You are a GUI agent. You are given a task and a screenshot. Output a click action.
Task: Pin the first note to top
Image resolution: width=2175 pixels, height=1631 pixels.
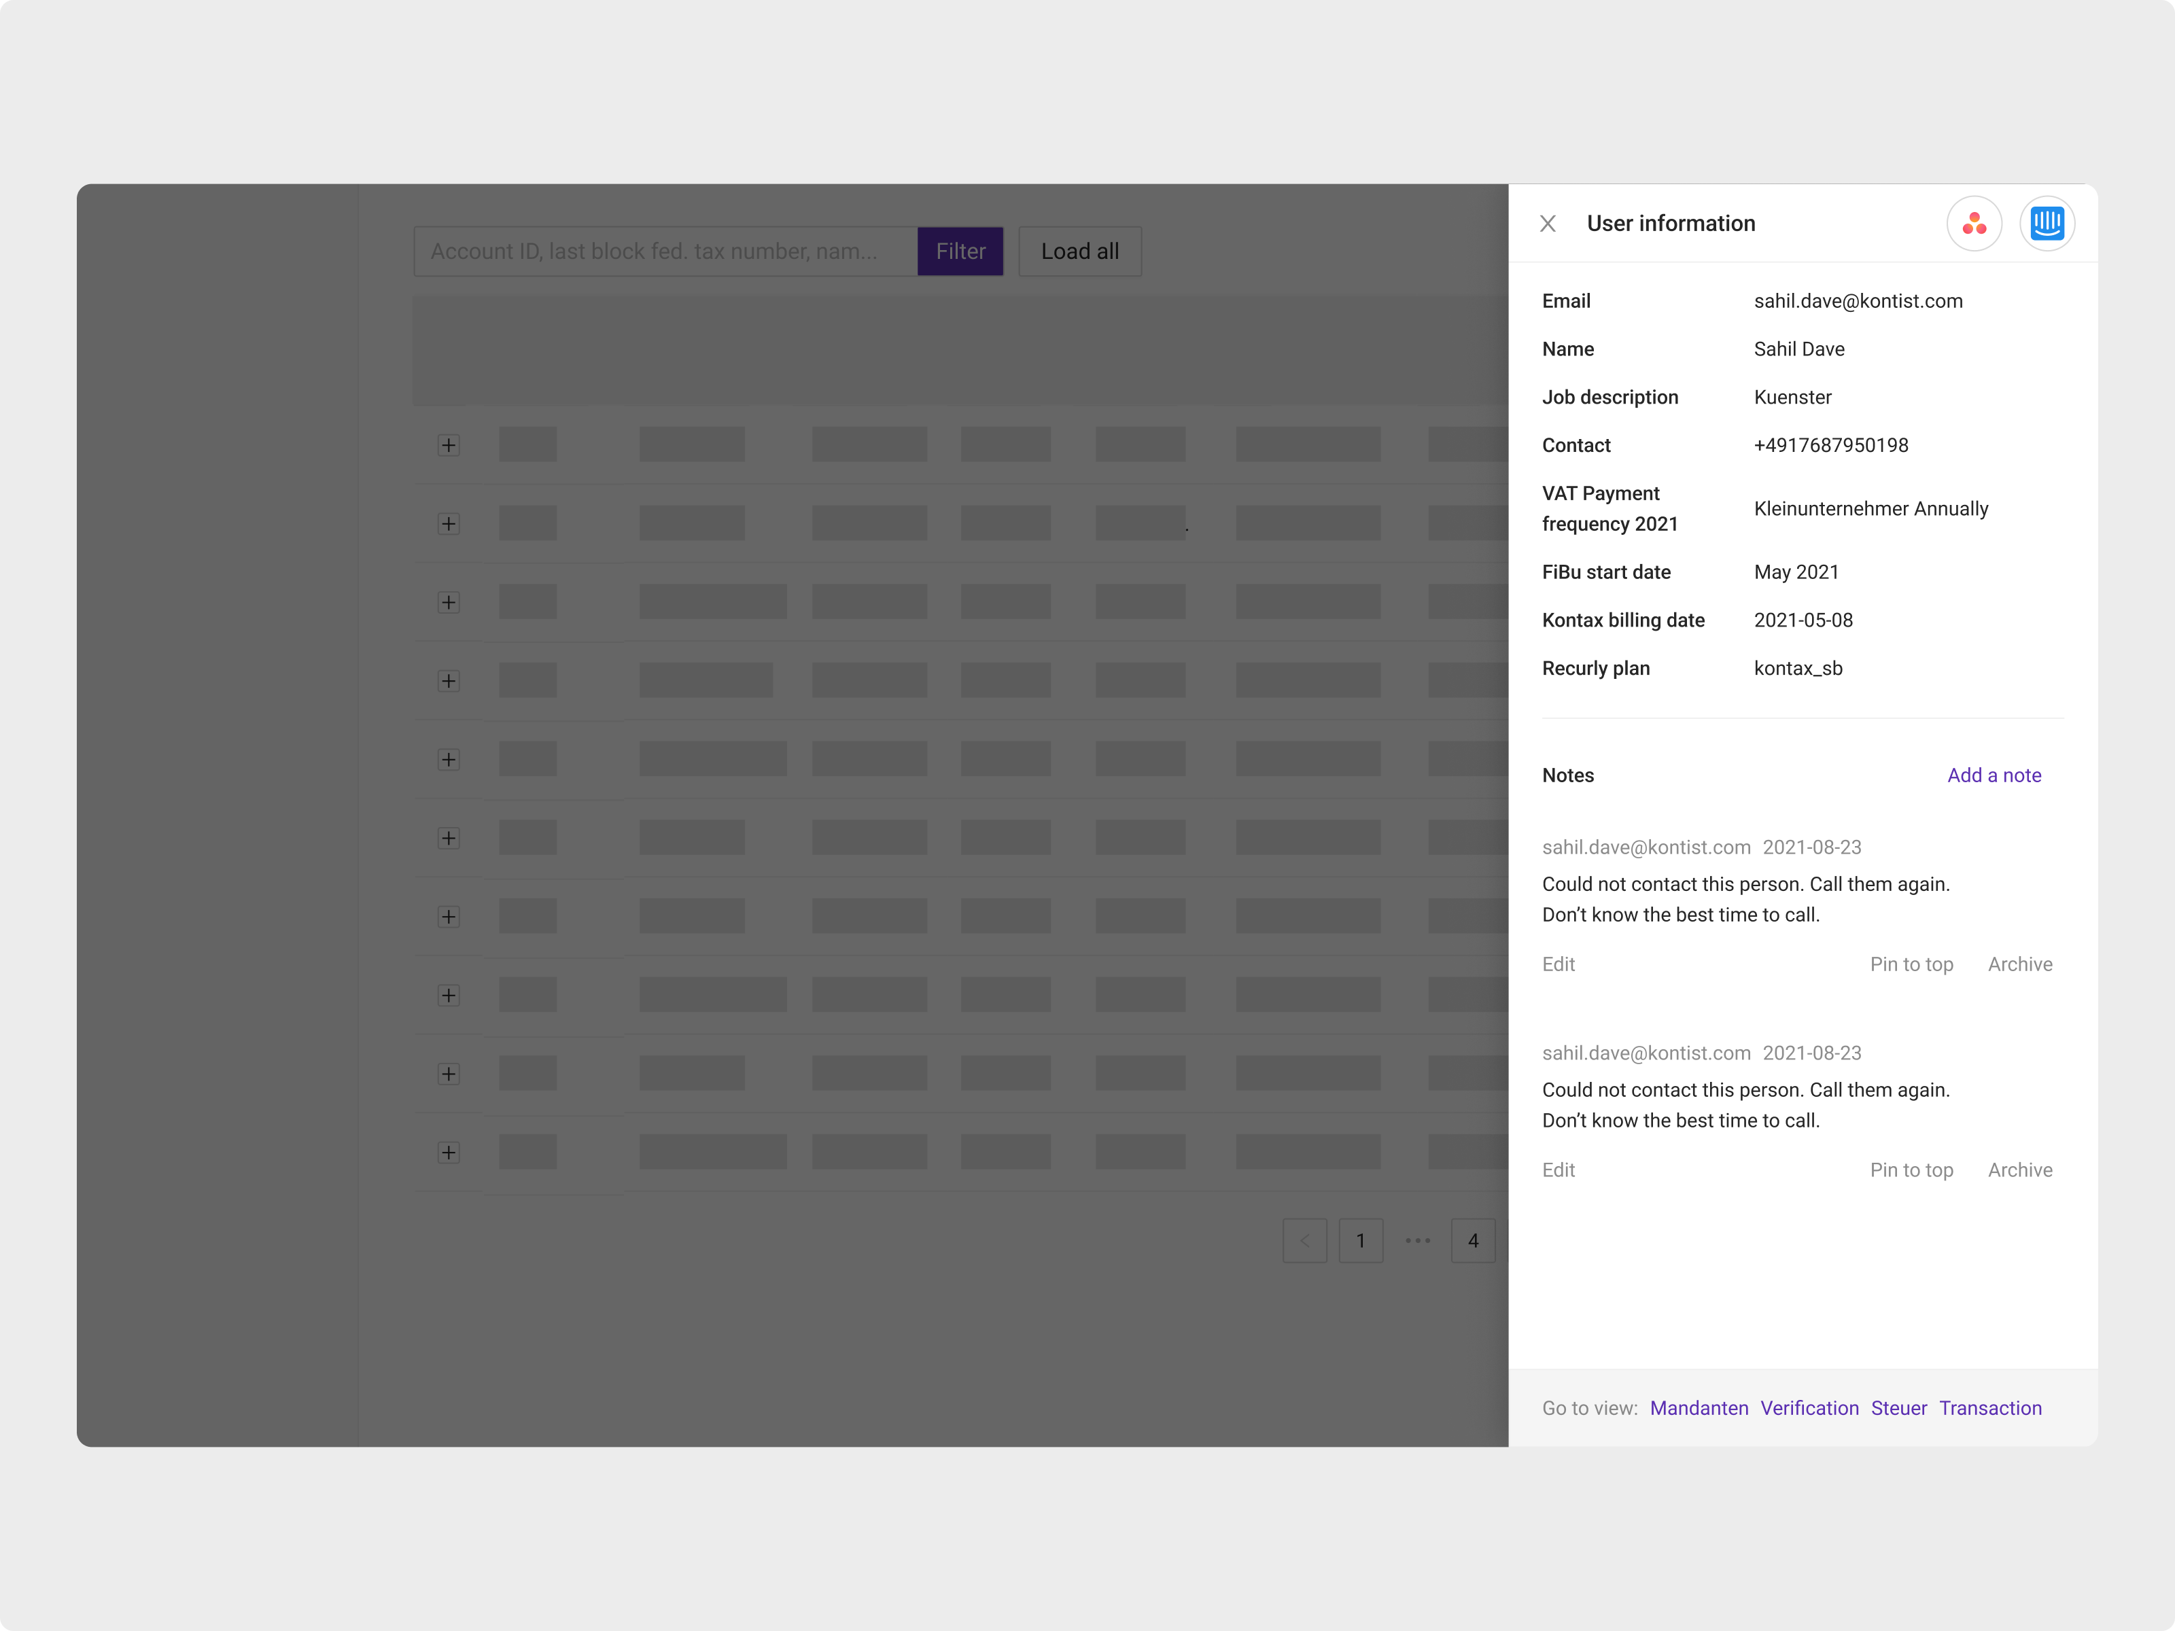click(x=1911, y=964)
